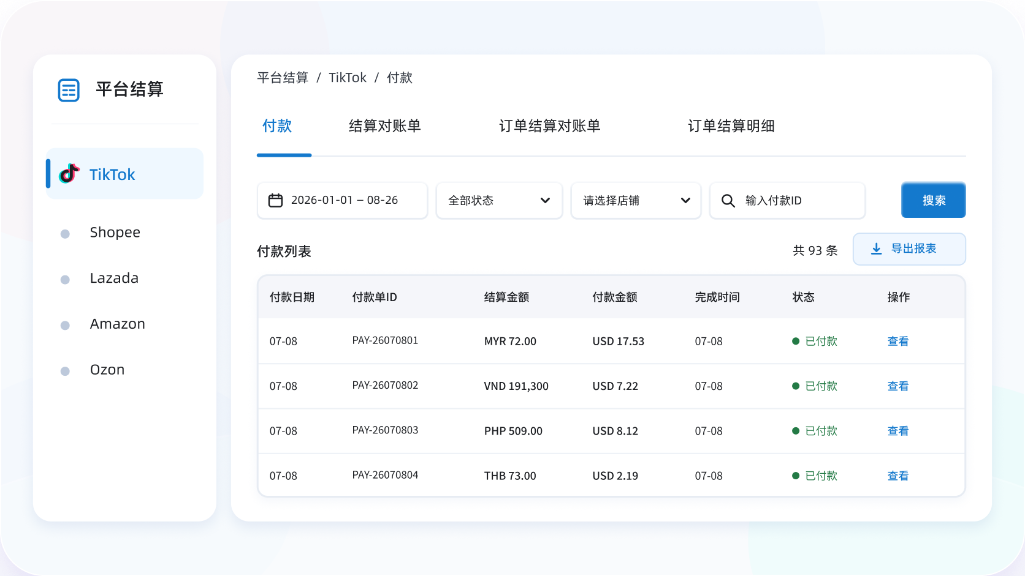Image resolution: width=1025 pixels, height=576 pixels.
Task: Select TikTok in the platform sidebar
Action: point(125,173)
